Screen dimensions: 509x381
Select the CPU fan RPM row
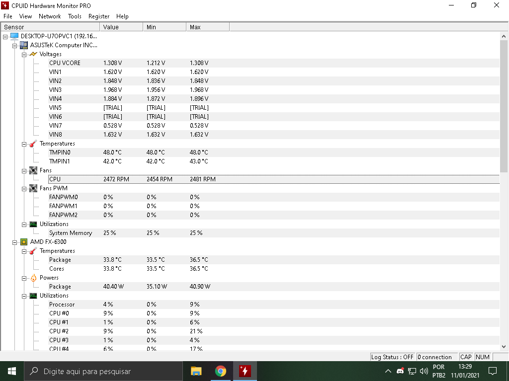point(274,179)
